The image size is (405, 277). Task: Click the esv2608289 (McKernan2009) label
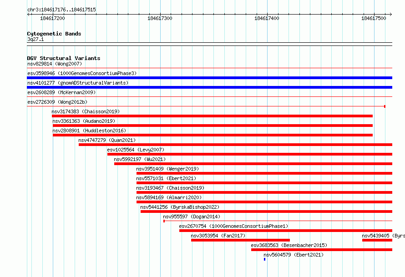click(61, 92)
